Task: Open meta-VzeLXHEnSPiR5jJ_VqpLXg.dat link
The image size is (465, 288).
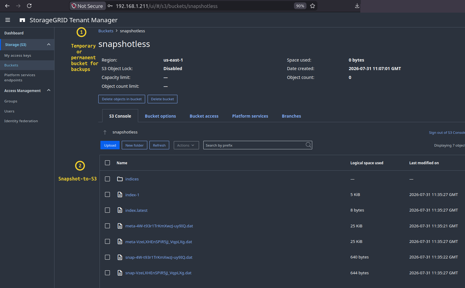Action: (x=159, y=242)
